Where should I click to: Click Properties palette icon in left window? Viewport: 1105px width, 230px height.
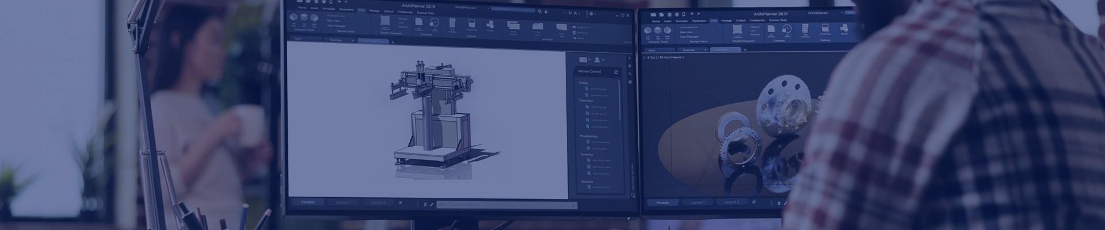click(x=471, y=25)
